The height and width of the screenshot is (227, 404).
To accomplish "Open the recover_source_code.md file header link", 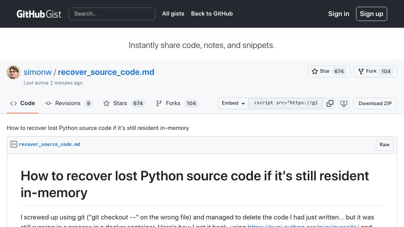I will pyautogui.click(x=50, y=144).
